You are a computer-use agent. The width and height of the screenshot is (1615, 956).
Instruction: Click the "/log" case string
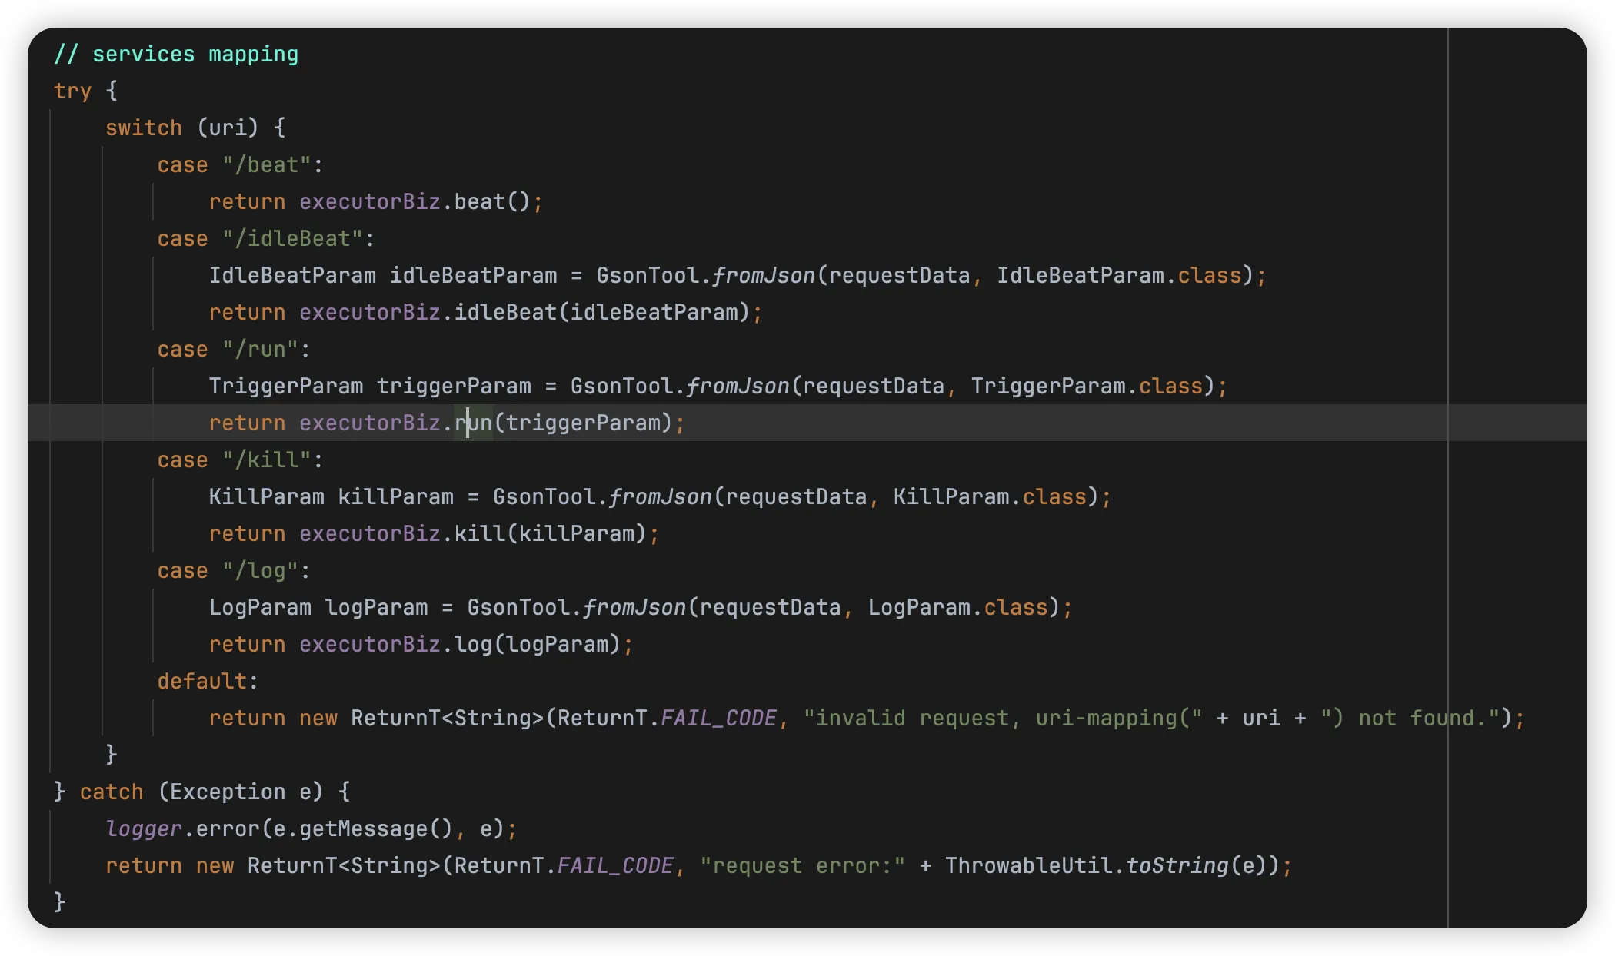click(260, 571)
